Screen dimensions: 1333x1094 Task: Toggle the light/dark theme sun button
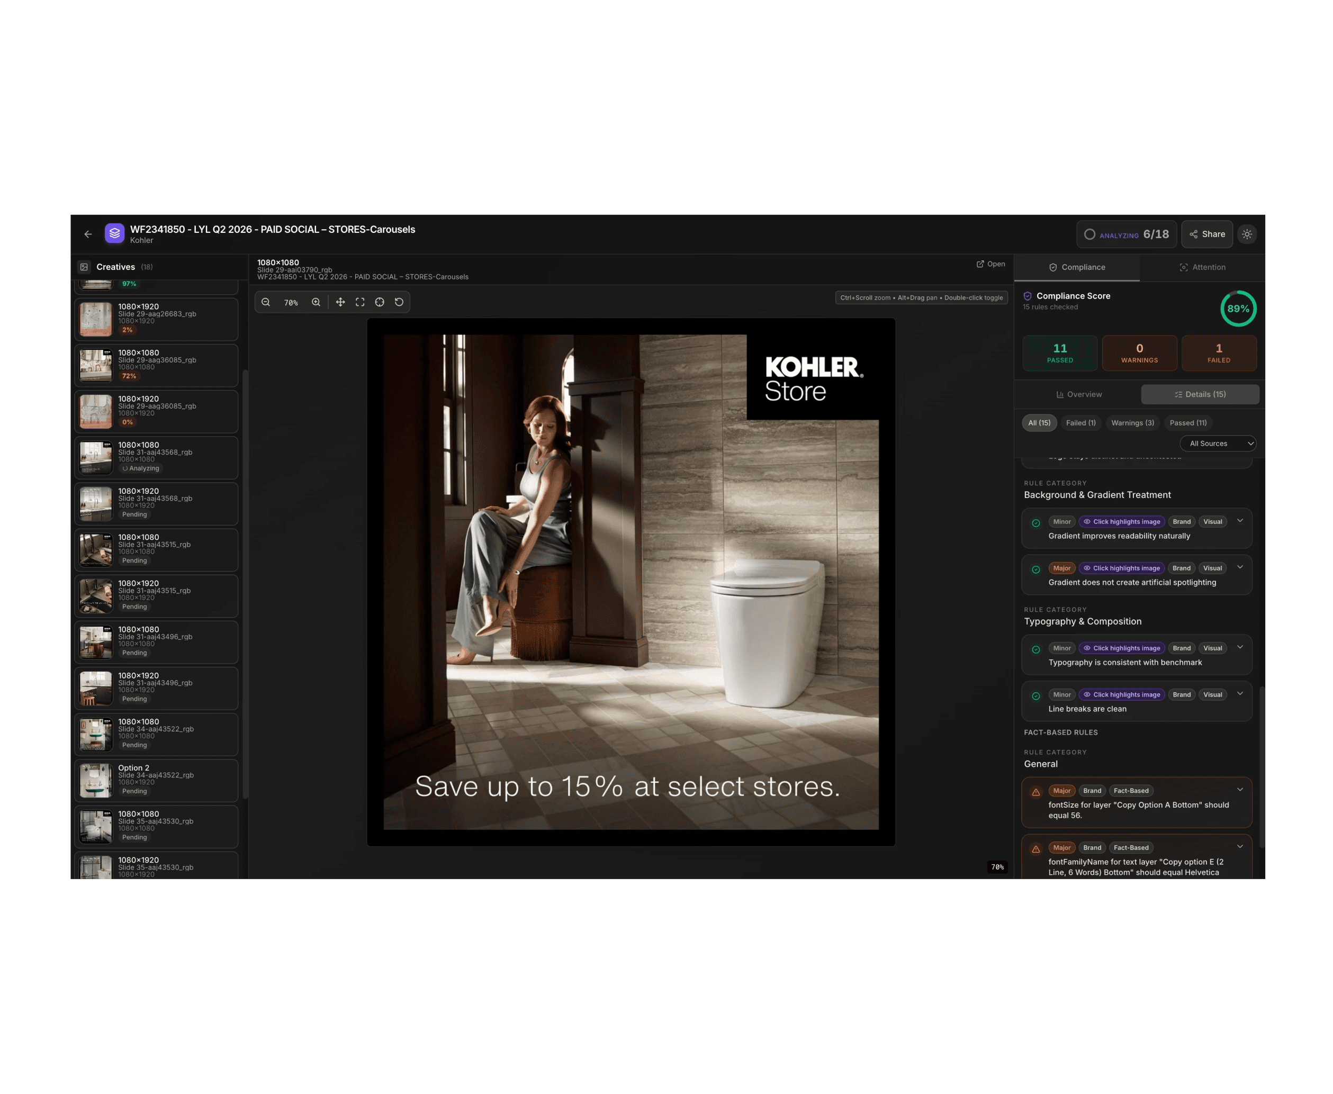tap(1247, 234)
